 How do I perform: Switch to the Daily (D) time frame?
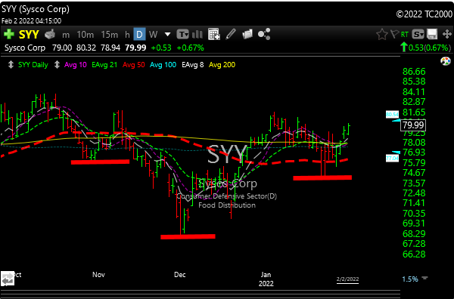click(x=139, y=35)
